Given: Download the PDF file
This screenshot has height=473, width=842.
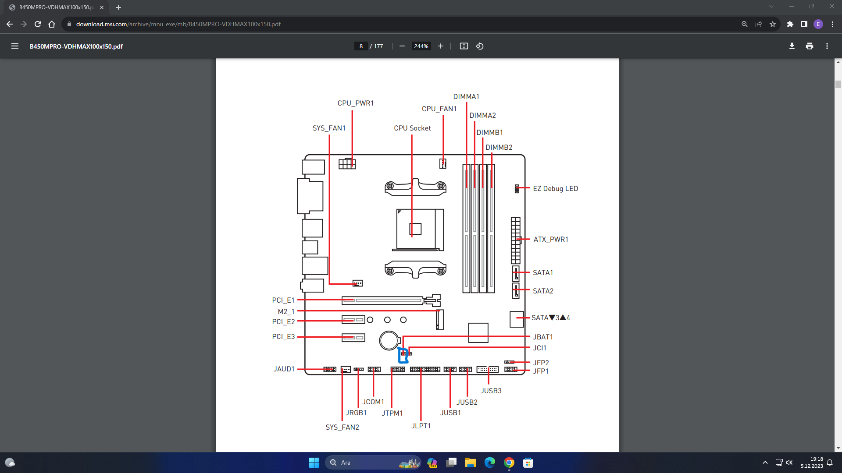Looking at the screenshot, I should tap(792, 46).
